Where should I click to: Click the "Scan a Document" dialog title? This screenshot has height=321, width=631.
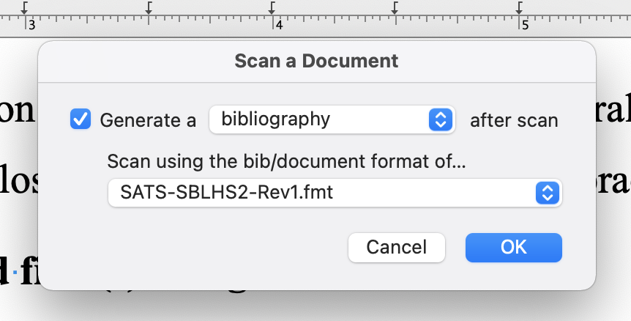tap(316, 62)
